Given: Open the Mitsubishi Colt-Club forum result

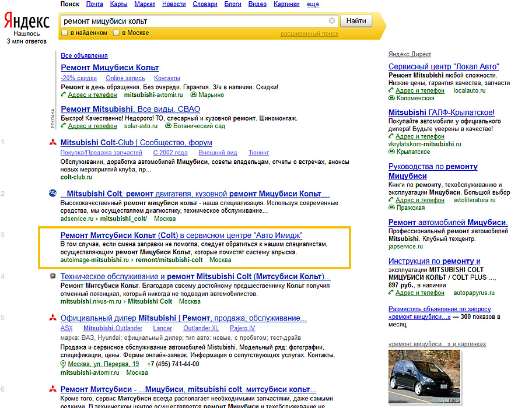Looking at the screenshot, I should [136, 142].
